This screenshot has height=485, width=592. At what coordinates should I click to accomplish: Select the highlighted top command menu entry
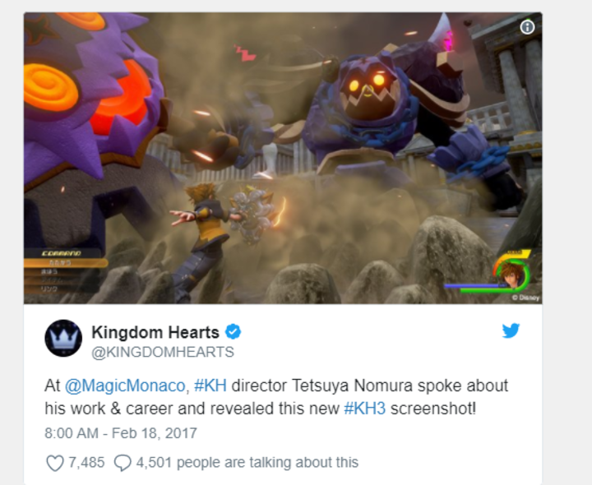click(x=66, y=263)
